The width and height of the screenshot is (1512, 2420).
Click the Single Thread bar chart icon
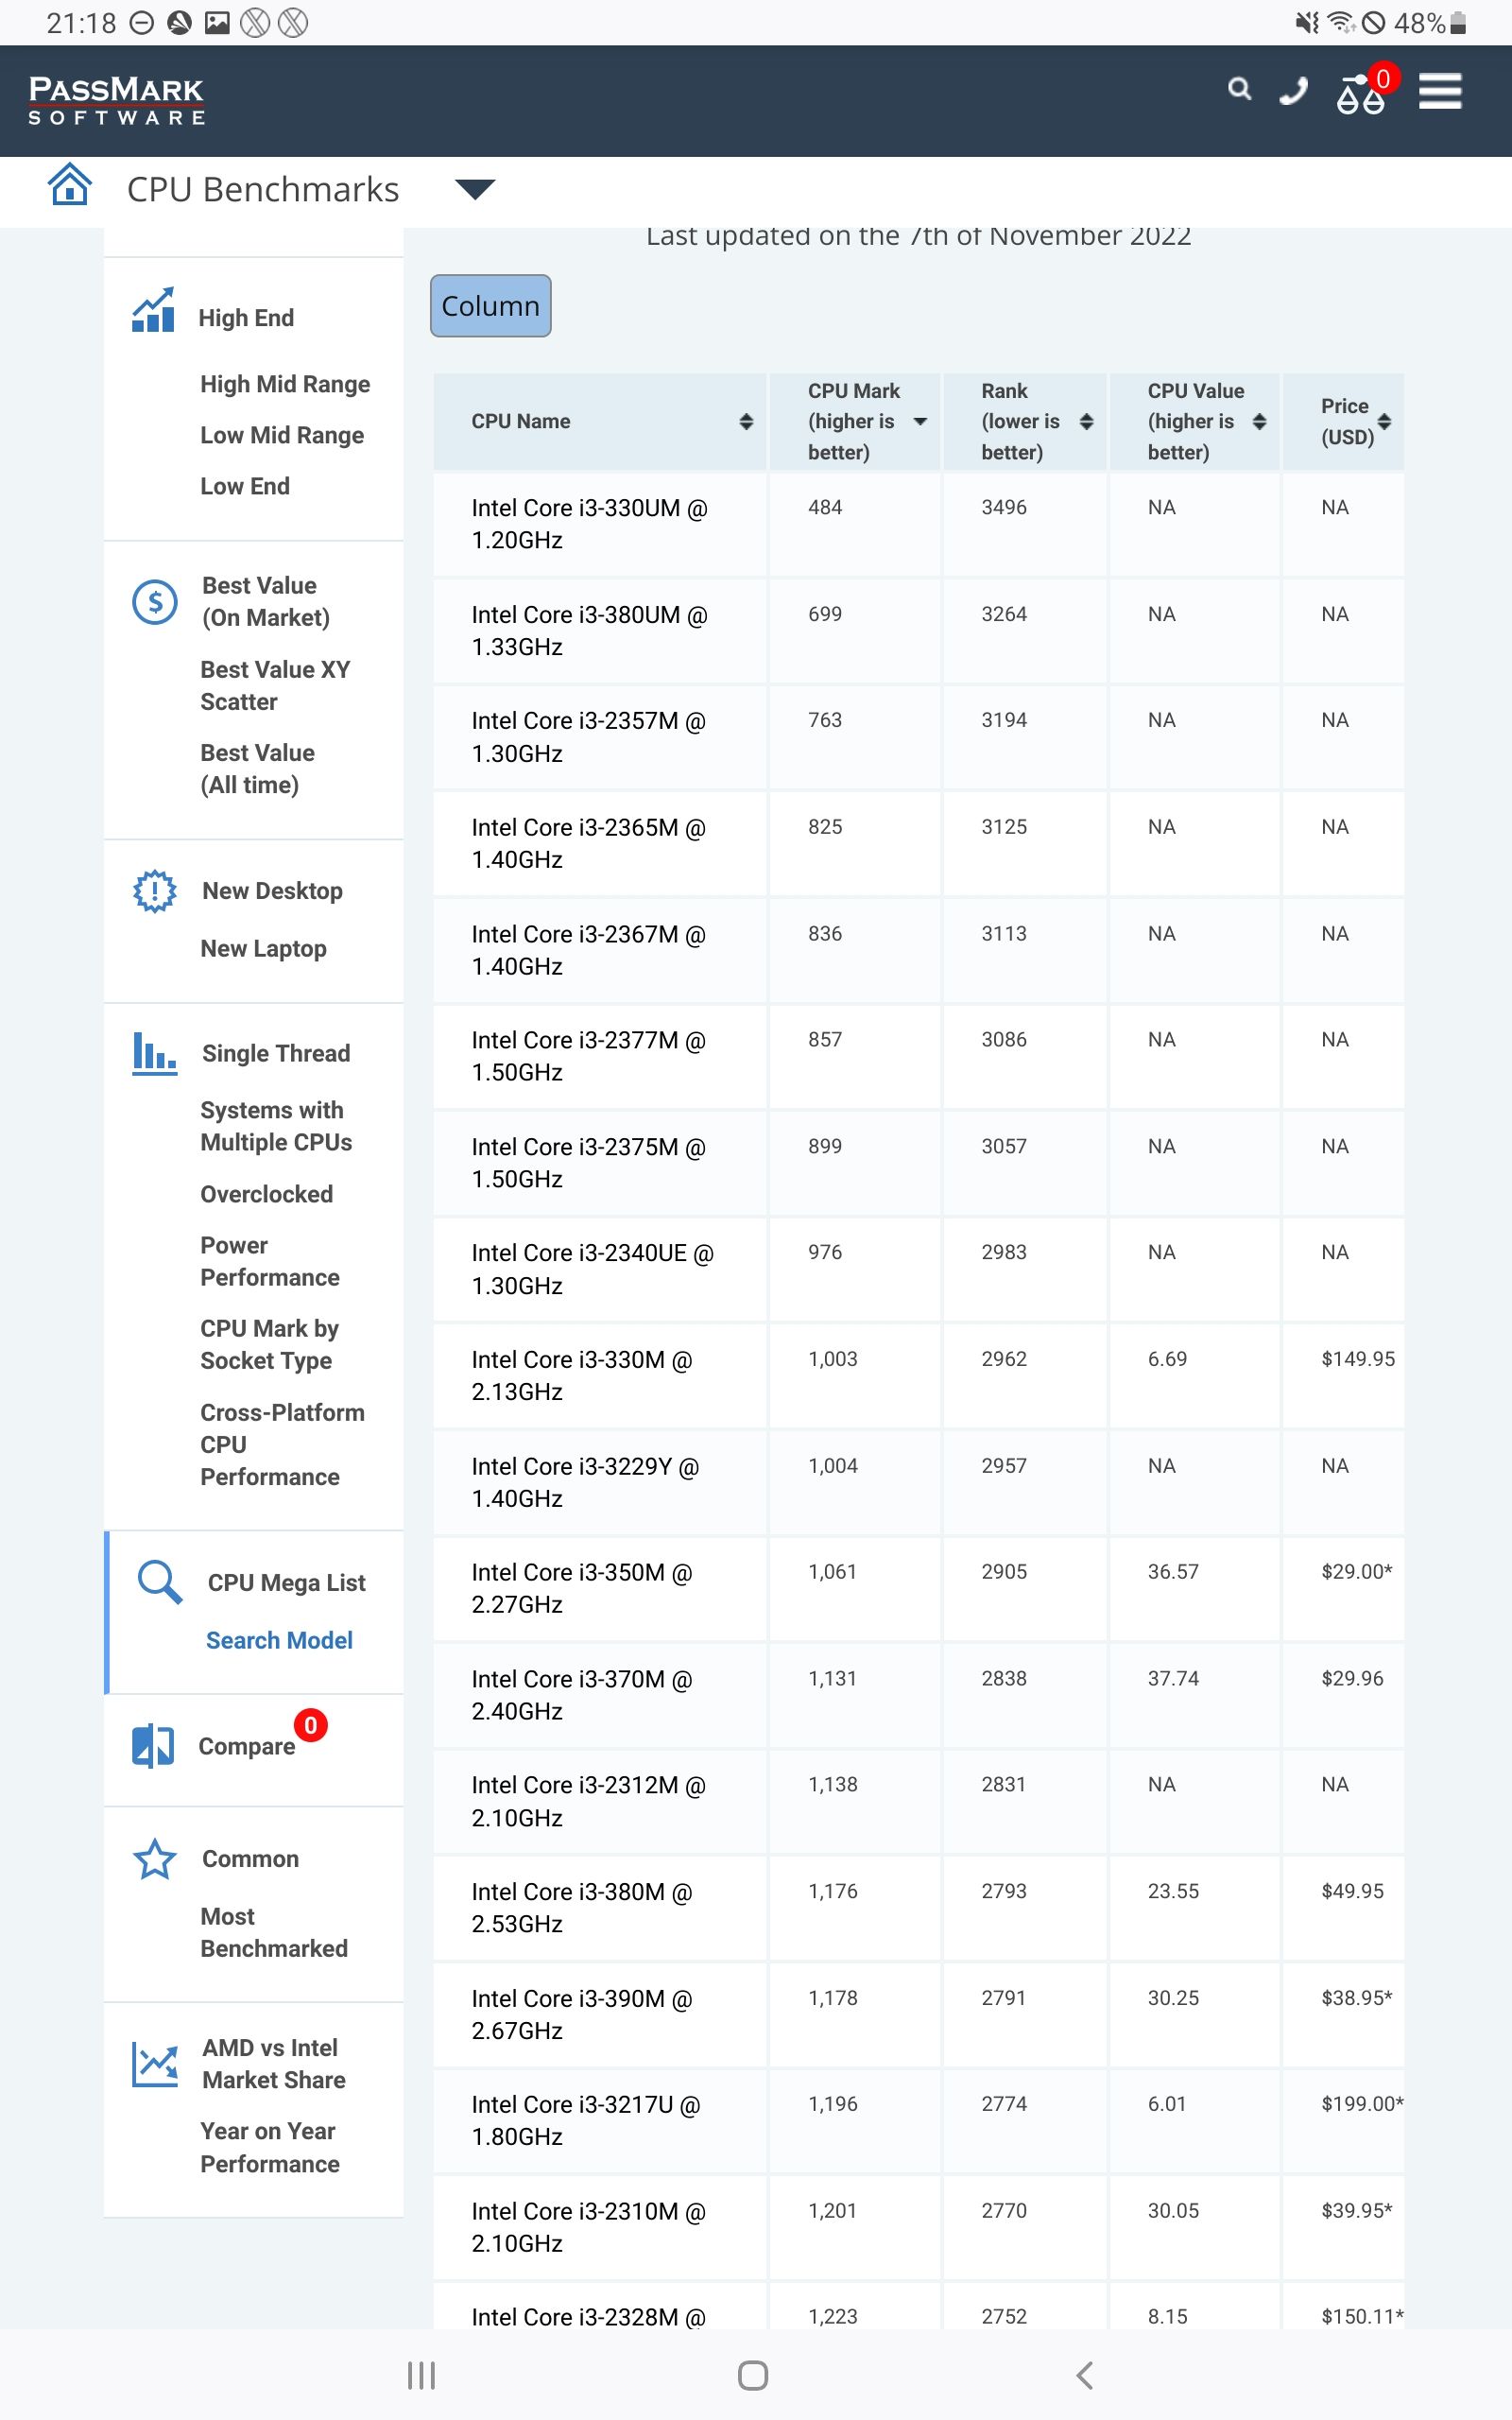155,1054
